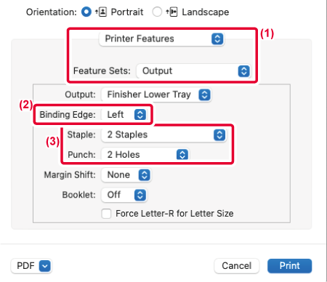Open the Booklet Off dropdown
The width and height of the screenshot is (327, 282).
click(x=124, y=195)
